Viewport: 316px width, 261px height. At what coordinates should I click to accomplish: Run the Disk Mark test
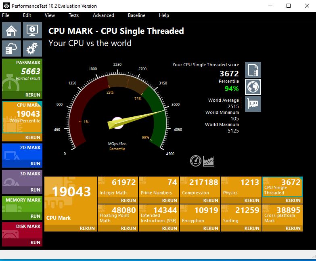point(22,242)
